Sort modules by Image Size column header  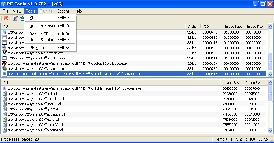[x=254, y=83]
